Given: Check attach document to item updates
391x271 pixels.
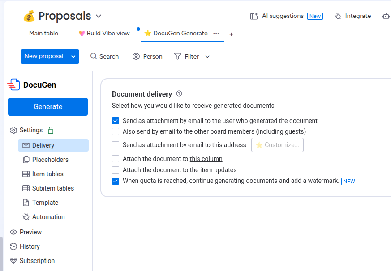Looking at the screenshot, I should click(x=116, y=170).
